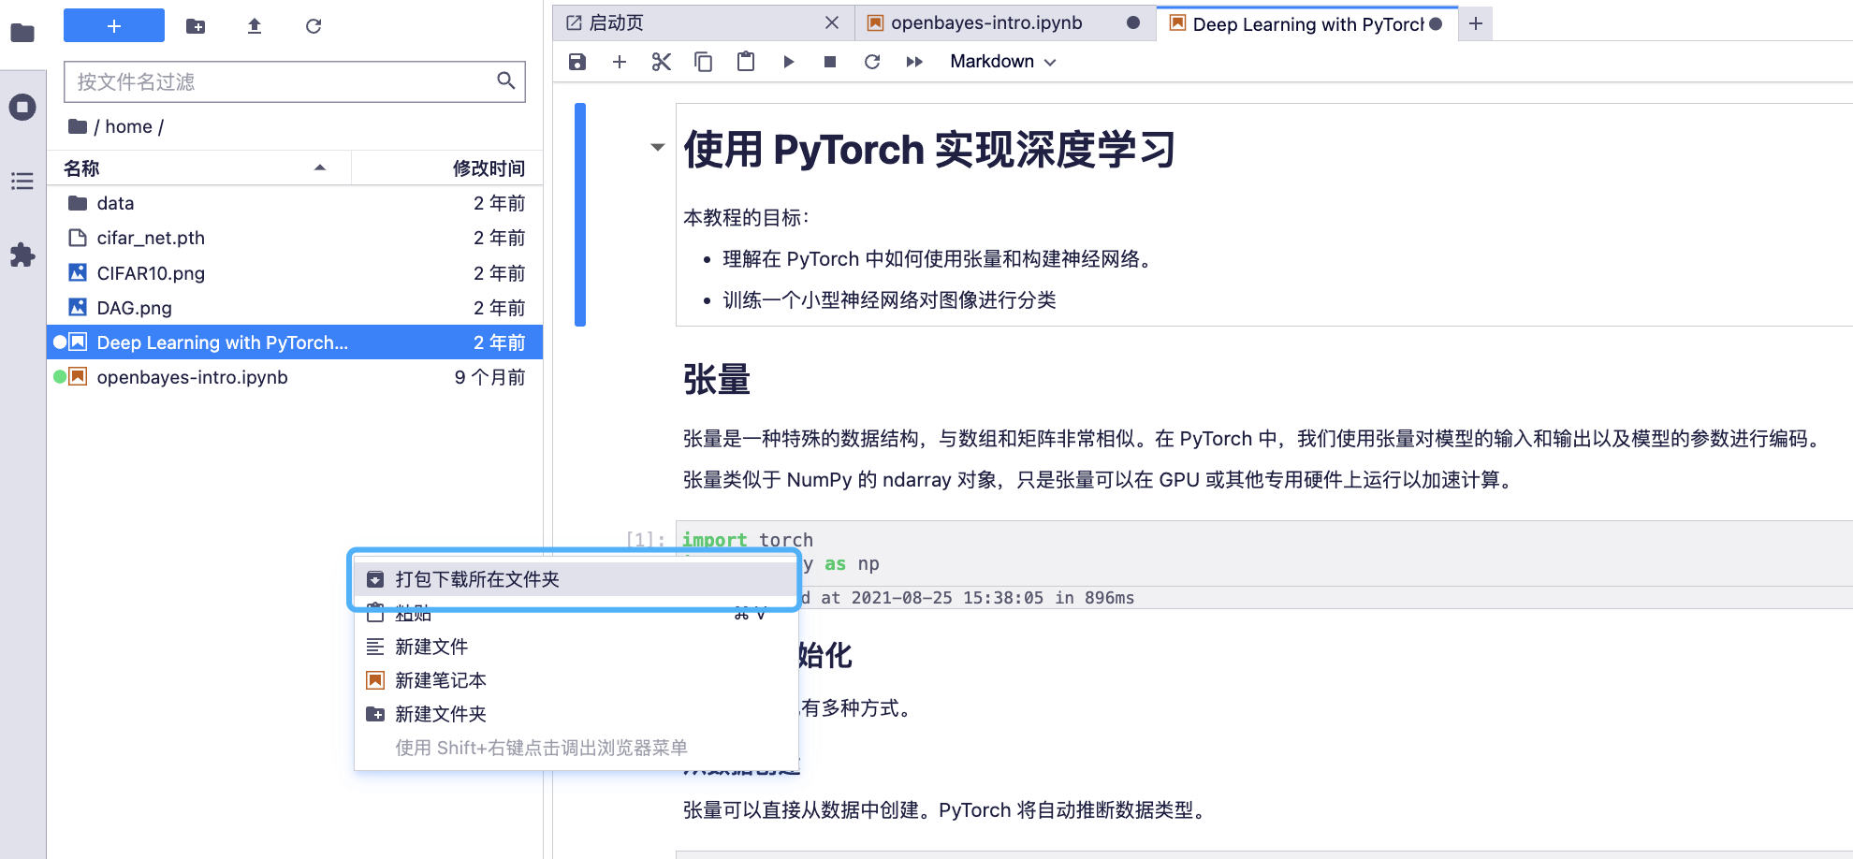Image resolution: width=1853 pixels, height=859 pixels.
Task: Restart kernel and run all cells
Action: click(x=914, y=62)
